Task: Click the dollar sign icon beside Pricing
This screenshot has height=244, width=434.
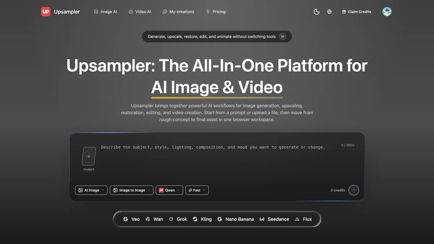Action: pos(208,12)
